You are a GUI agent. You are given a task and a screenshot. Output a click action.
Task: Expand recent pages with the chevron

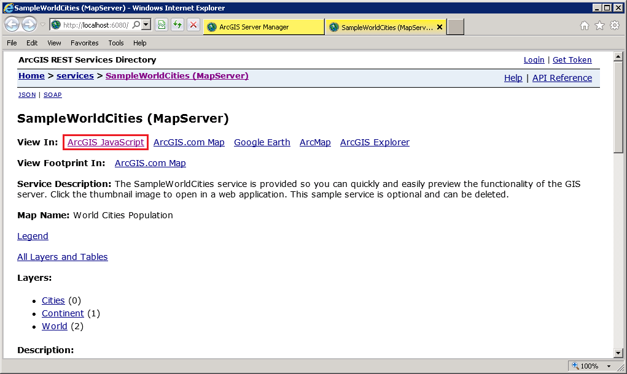pos(42,25)
